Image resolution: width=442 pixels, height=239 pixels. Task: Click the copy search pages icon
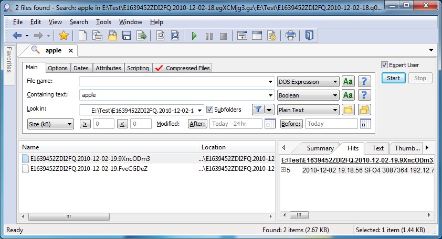pyautogui.click(x=97, y=36)
